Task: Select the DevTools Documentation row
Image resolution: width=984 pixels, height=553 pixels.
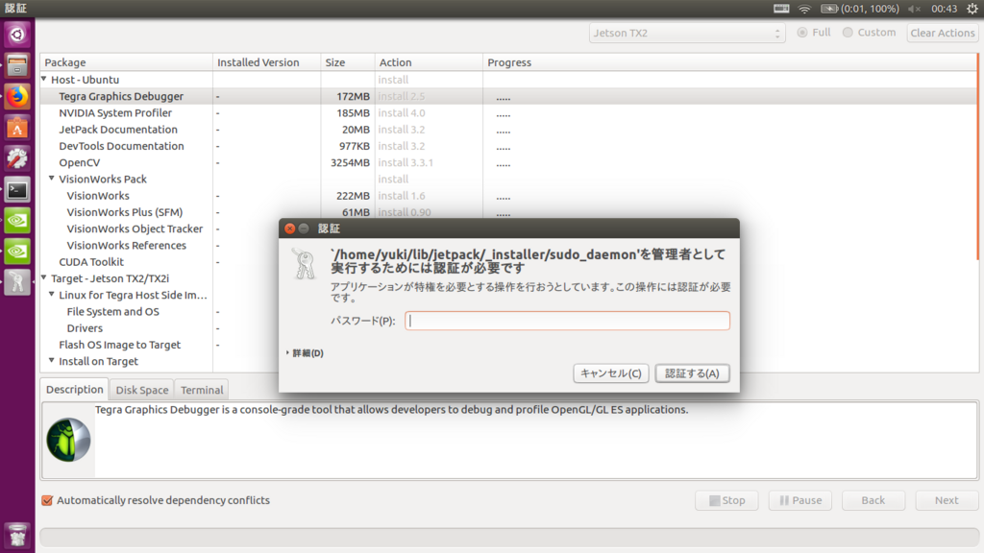Action: click(508, 146)
